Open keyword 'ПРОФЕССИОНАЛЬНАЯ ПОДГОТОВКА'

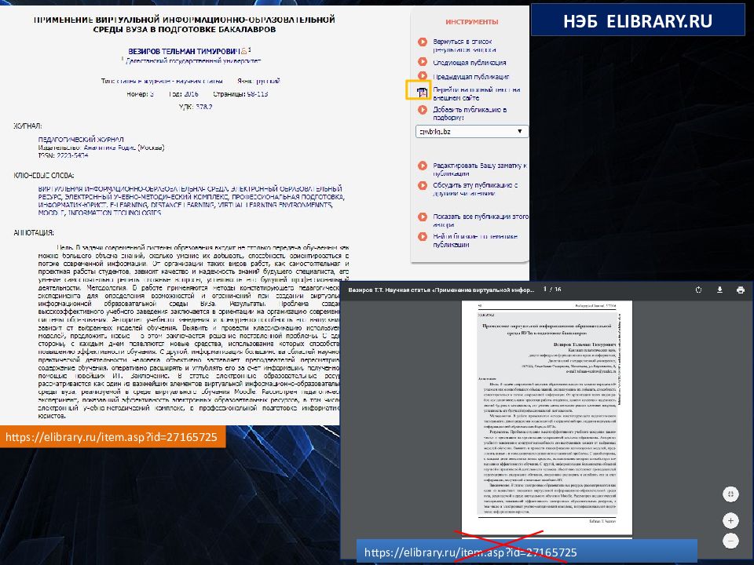point(288,196)
